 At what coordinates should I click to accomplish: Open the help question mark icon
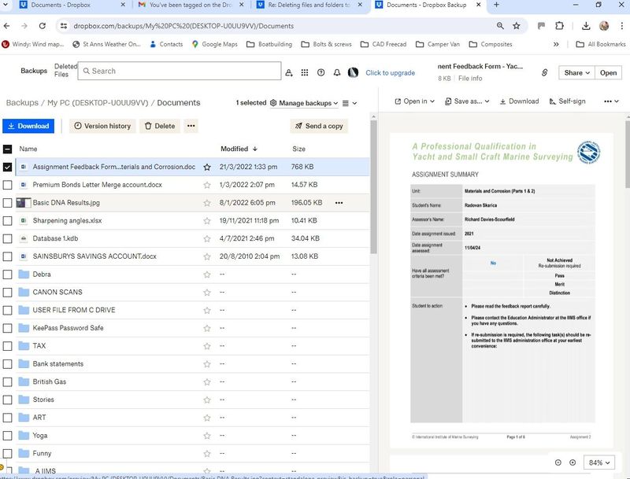coord(321,72)
